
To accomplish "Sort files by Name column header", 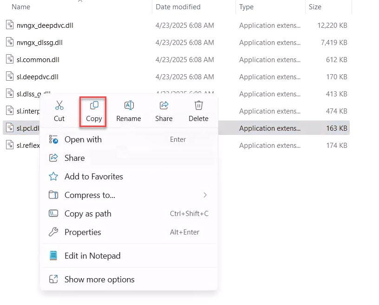I will click(x=21, y=7).
